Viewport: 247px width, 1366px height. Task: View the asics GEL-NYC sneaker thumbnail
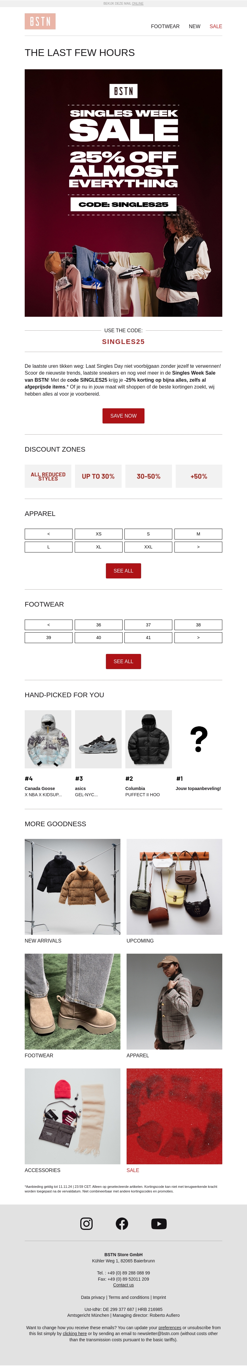tap(98, 739)
